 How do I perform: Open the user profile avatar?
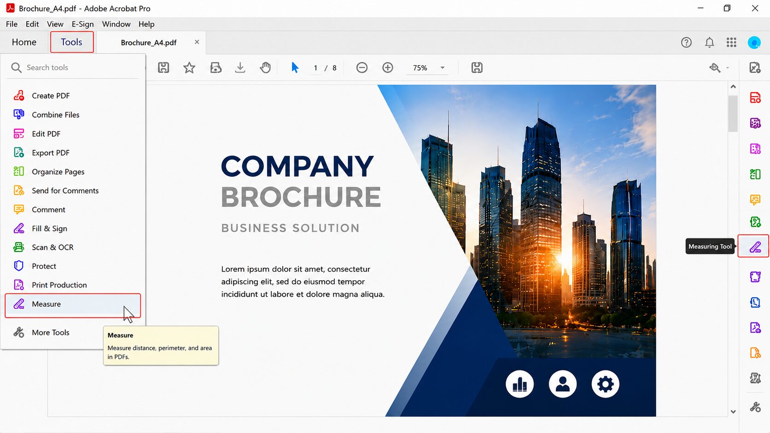[x=754, y=42]
